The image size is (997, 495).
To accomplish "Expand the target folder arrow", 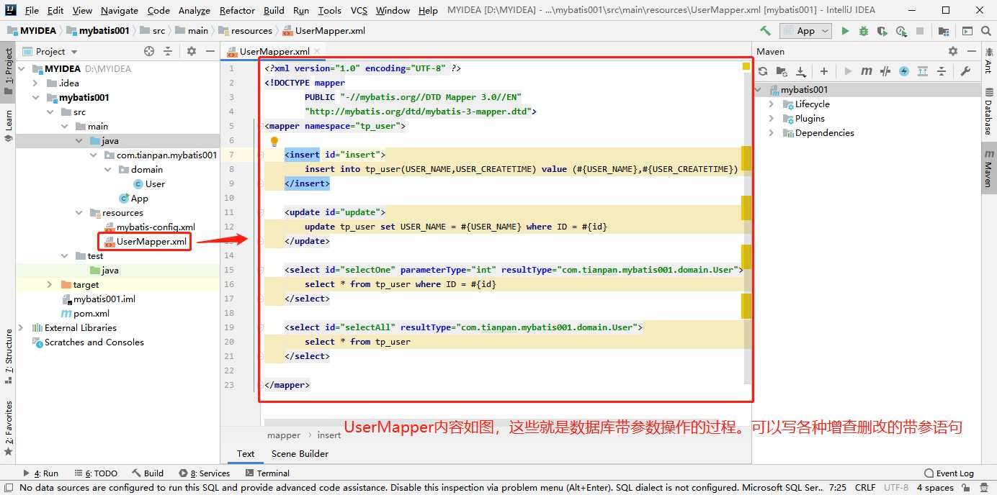I will (50, 285).
